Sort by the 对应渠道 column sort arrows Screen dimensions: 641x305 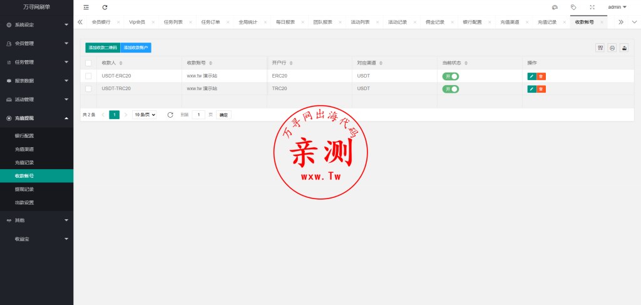[381, 63]
